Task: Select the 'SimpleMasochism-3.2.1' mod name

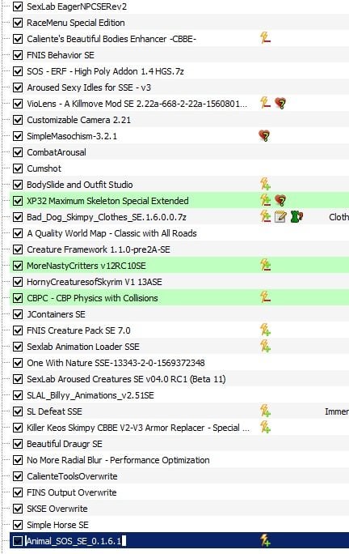Action: (x=72, y=136)
